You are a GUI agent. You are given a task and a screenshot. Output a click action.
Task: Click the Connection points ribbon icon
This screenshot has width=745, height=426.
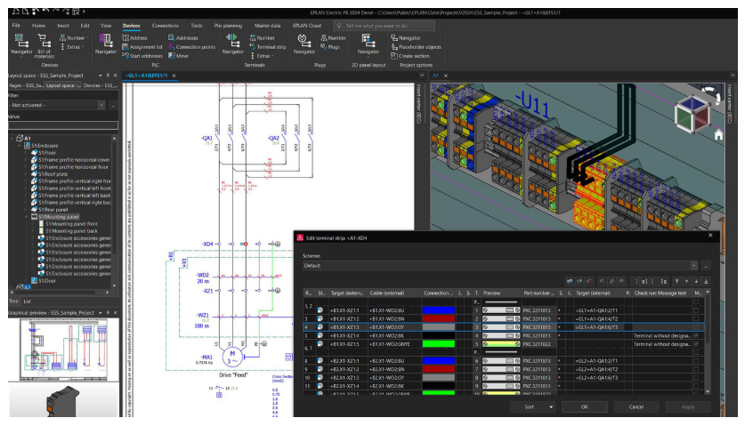pos(170,47)
